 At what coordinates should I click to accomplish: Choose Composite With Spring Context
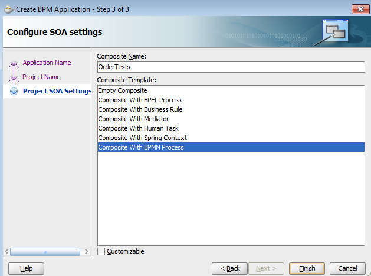141,138
